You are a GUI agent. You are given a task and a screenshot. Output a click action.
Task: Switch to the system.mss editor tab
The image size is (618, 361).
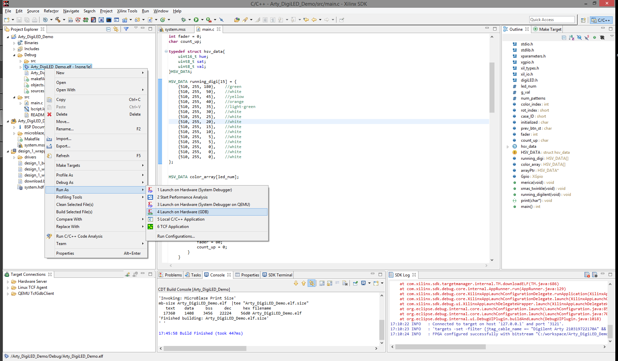pyautogui.click(x=175, y=29)
